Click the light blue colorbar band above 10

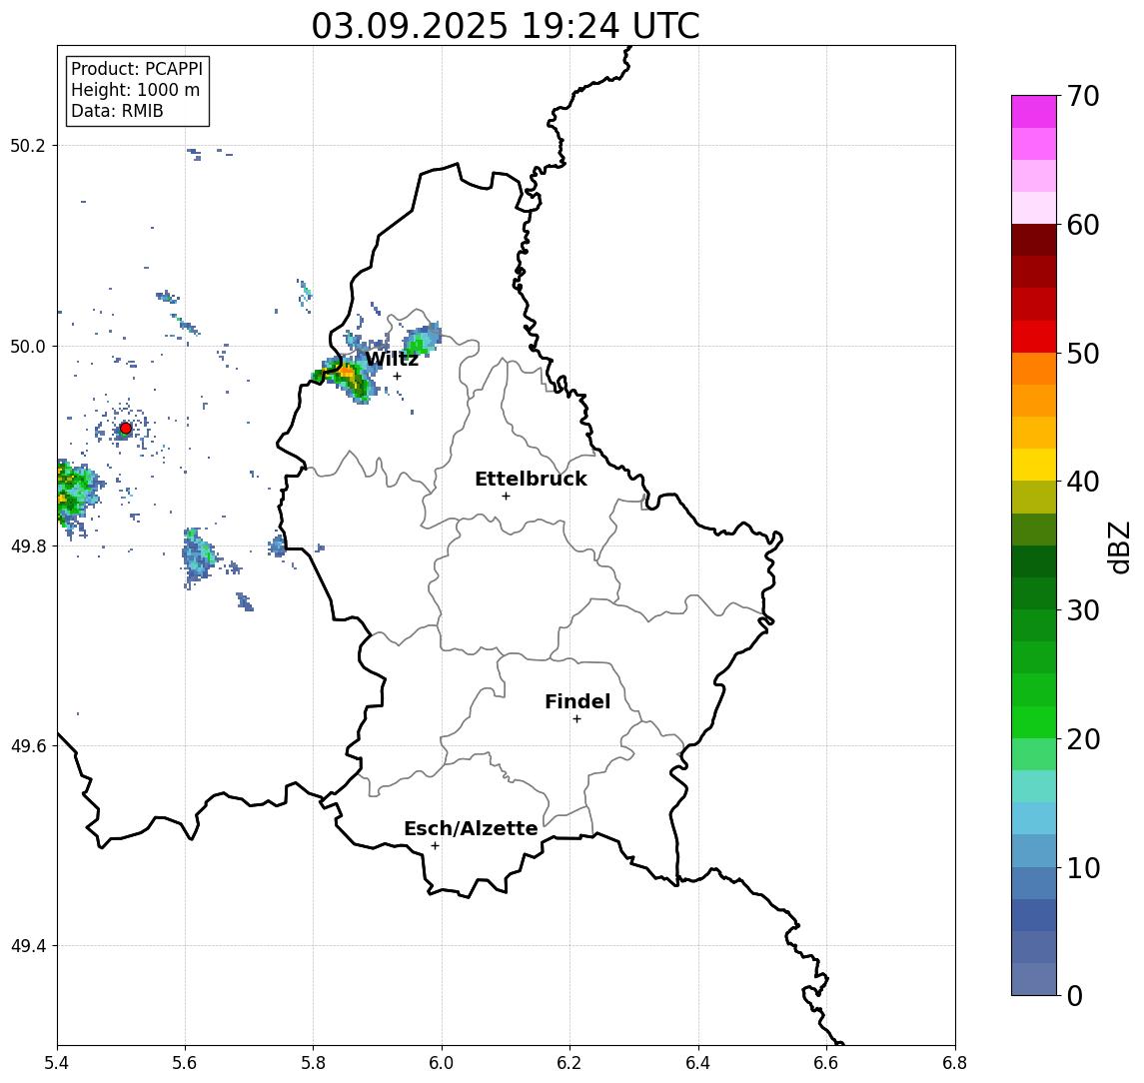(1034, 850)
